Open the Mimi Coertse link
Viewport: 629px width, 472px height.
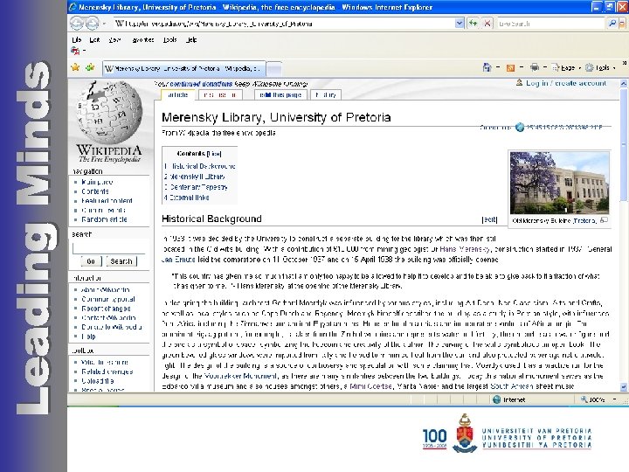[x=370, y=386]
